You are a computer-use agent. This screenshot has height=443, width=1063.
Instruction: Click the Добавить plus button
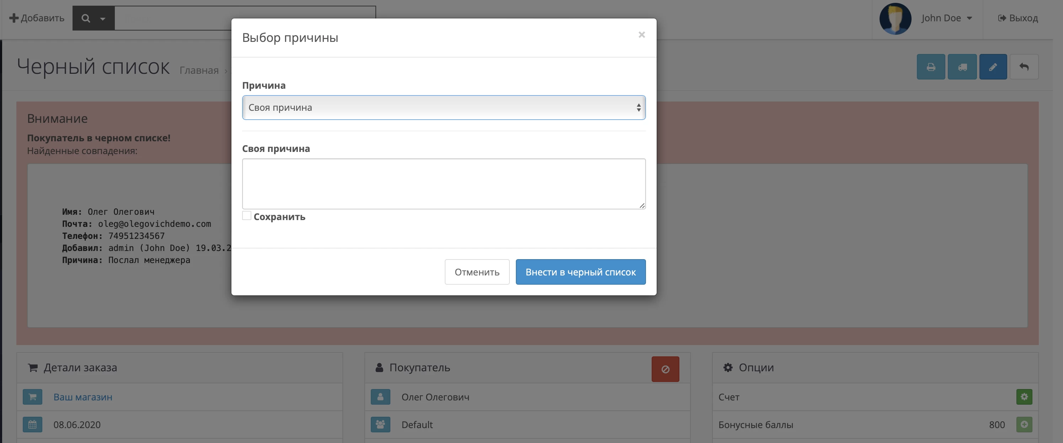pos(37,18)
